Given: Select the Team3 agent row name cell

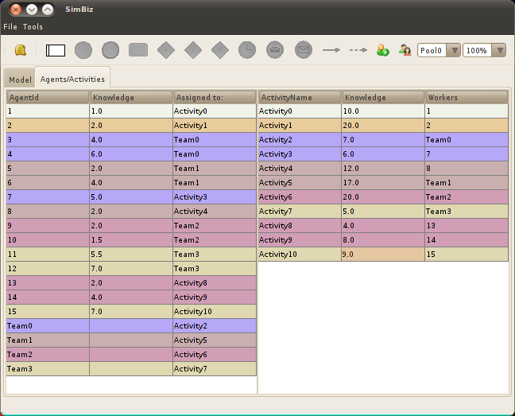Looking at the screenshot, I should pyautogui.click(x=48, y=369).
